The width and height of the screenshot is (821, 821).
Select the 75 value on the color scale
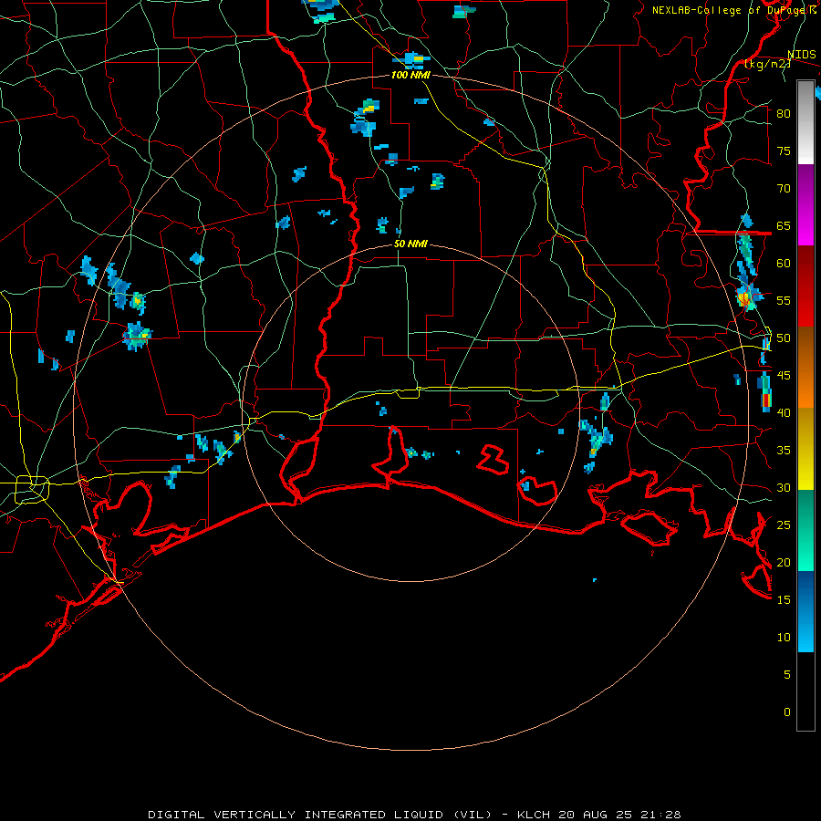(x=784, y=151)
